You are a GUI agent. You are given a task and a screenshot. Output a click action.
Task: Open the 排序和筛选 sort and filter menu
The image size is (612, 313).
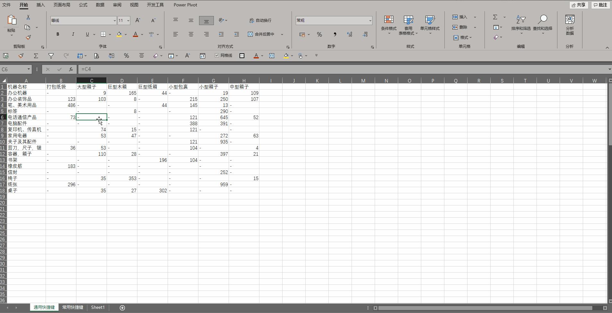coord(521,25)
